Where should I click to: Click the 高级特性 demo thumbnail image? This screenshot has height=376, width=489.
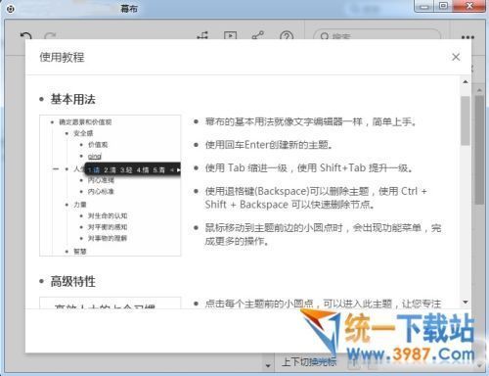coord(110,303)
